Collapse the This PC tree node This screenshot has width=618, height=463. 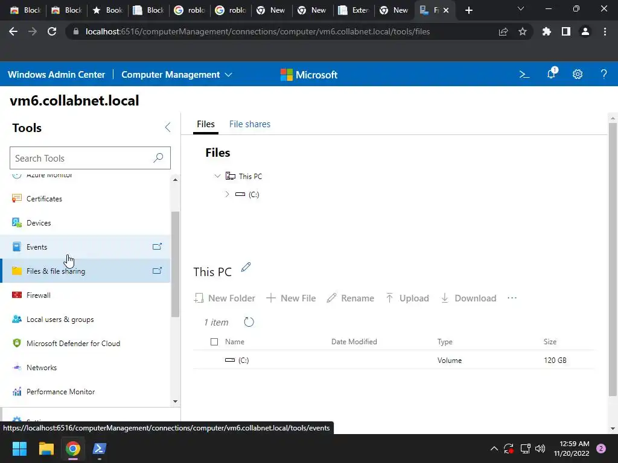217,176
